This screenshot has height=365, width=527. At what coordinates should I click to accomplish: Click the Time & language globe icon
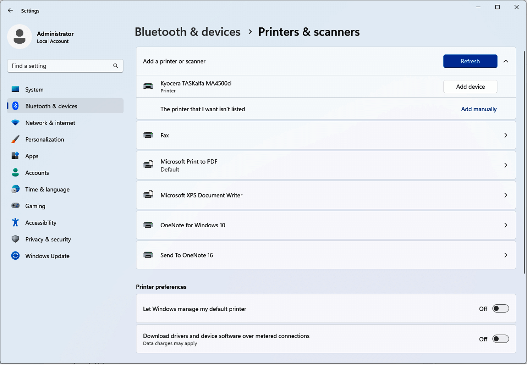(15, 189)
